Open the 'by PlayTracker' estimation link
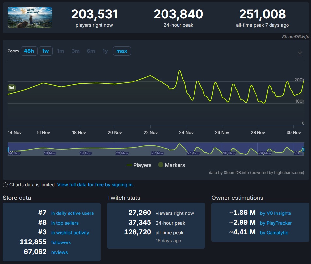This screenshot has height=264, width=311. pyautogui.click(x=276, y=223)
